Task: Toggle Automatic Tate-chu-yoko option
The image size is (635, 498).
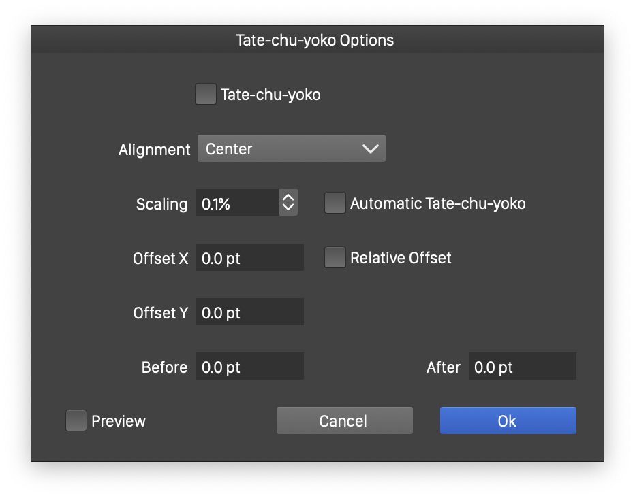Action: coord(335,203)
